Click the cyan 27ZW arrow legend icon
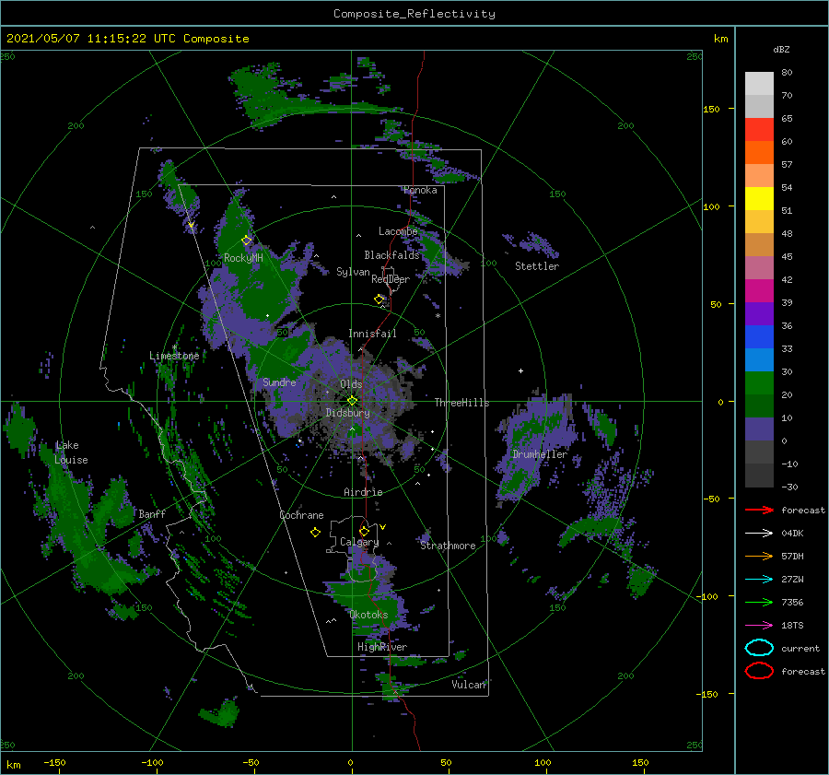Screen dimensions: 829x775 click(x=759, y=580)
